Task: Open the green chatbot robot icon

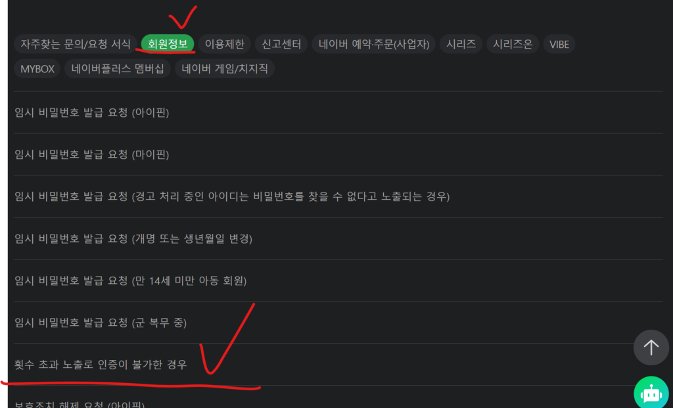Action: (651, 392)
